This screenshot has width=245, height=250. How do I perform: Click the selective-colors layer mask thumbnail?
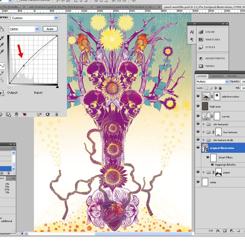[217, 96]
